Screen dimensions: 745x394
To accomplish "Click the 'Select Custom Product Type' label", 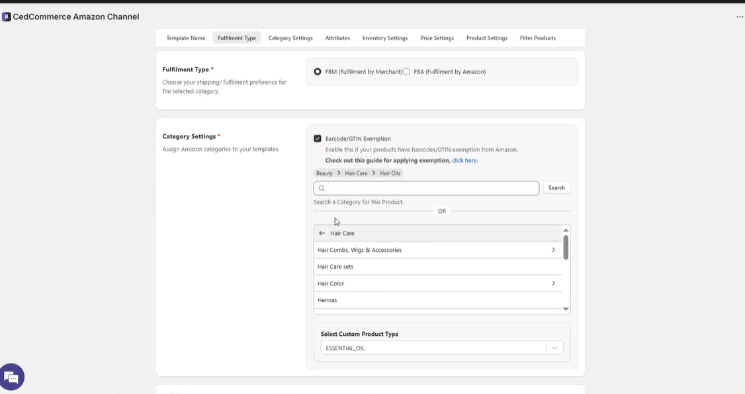I will (359, 335).
